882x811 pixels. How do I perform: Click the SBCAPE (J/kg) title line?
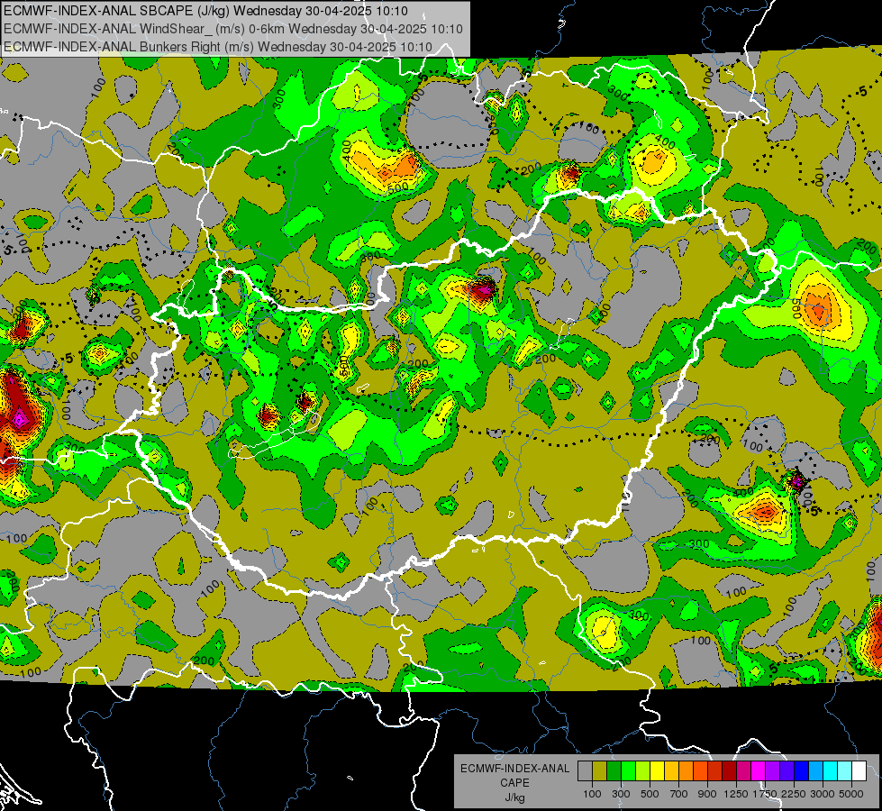[x=205, y=11]
